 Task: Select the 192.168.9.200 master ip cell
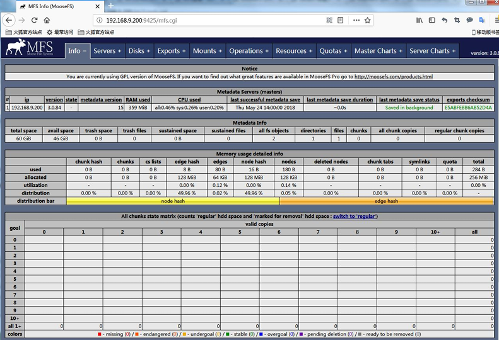point(26,108)
